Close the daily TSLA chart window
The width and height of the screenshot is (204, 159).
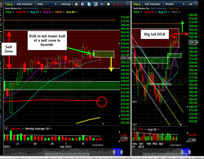(128, 3)
